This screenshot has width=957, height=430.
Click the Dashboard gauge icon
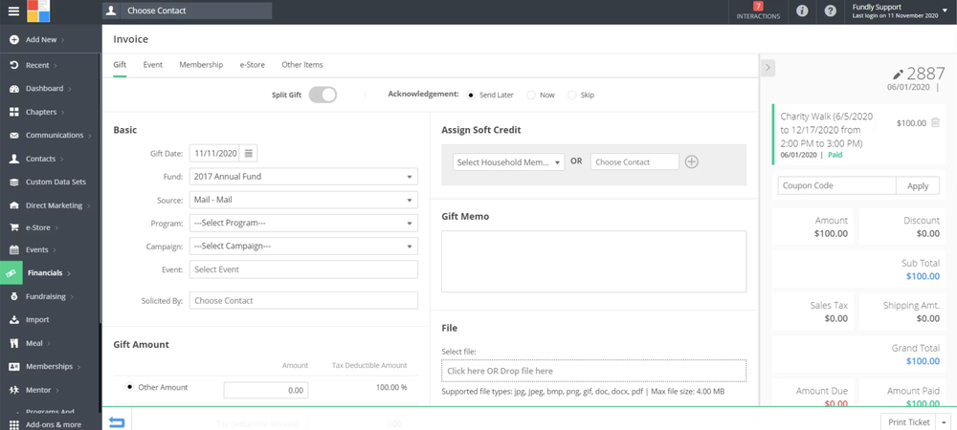(x=14, y=89)
